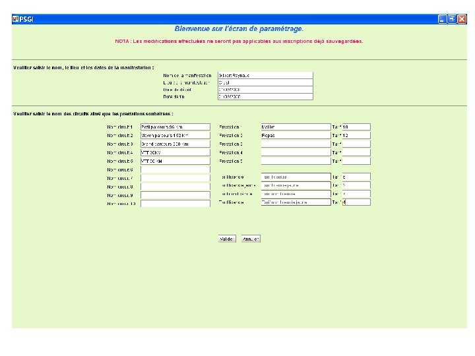
Task: Edit the Tarif field showing 10 for Prestation 1
Action: 356,127
